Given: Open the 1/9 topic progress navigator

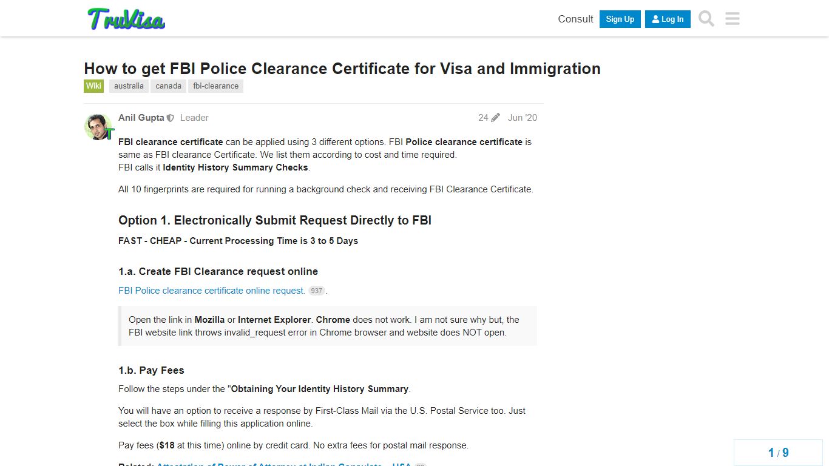Looking at the screenshot, I should coord(779,453).
